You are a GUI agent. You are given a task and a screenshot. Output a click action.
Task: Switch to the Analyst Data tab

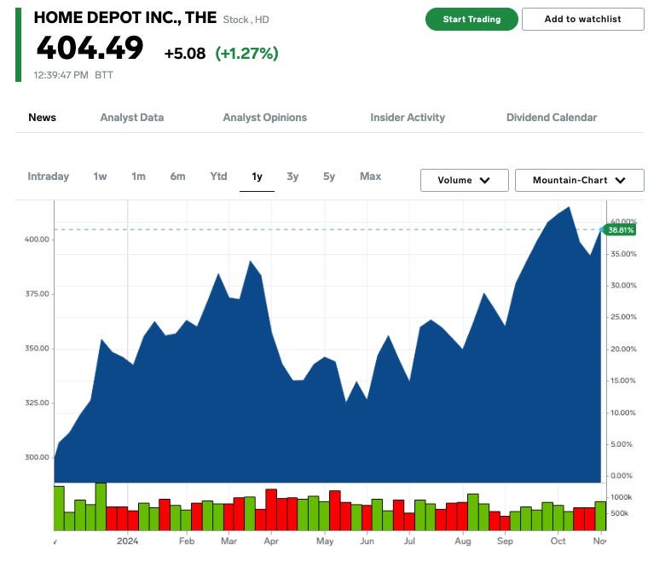(131, 118)
